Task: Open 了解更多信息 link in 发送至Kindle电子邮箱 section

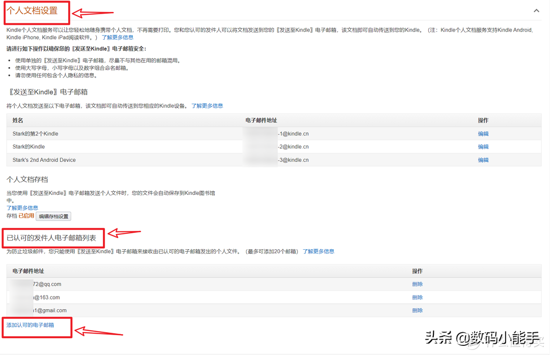Action: coord(207,106)
